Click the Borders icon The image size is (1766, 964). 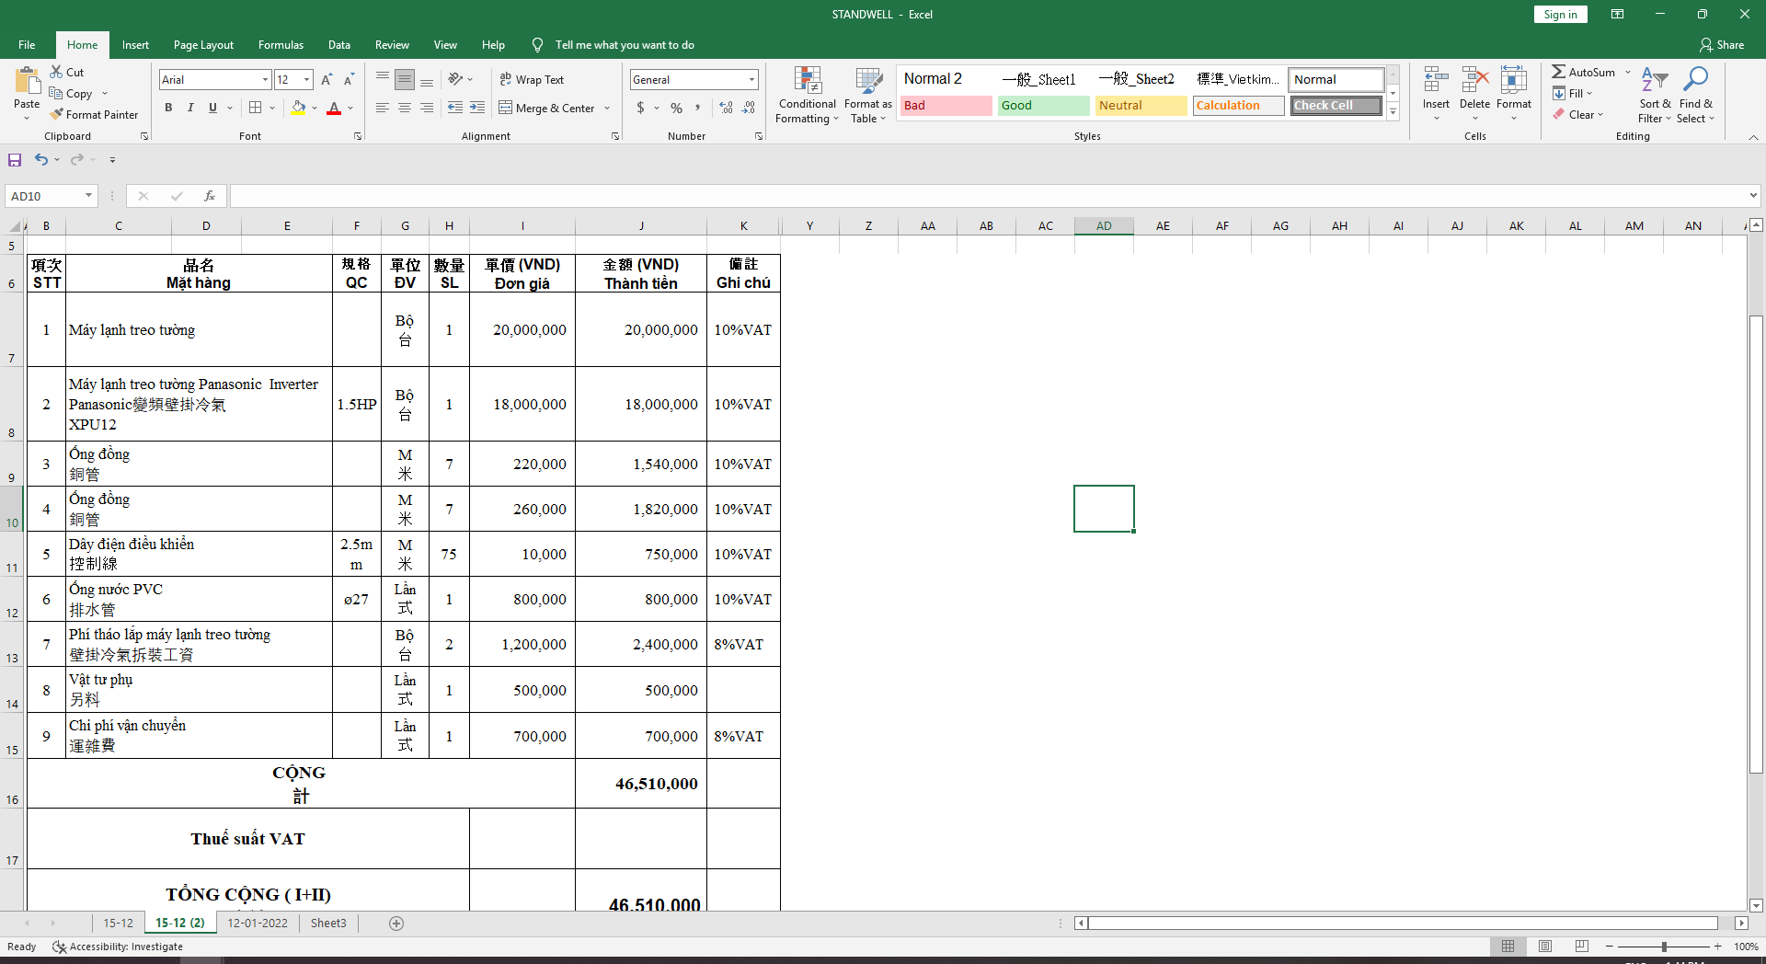pos(256,108)
